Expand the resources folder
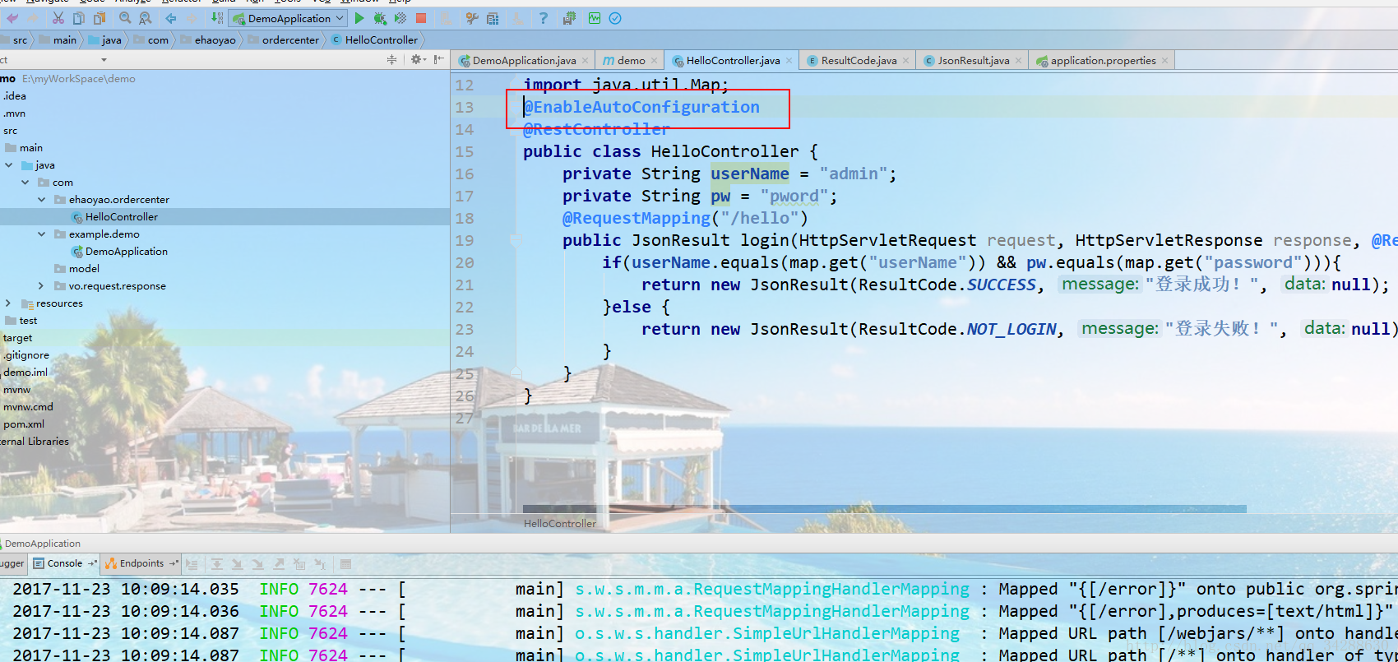Image resolution: width=1398 pixels, height=662 pixels. click(9, 303)
